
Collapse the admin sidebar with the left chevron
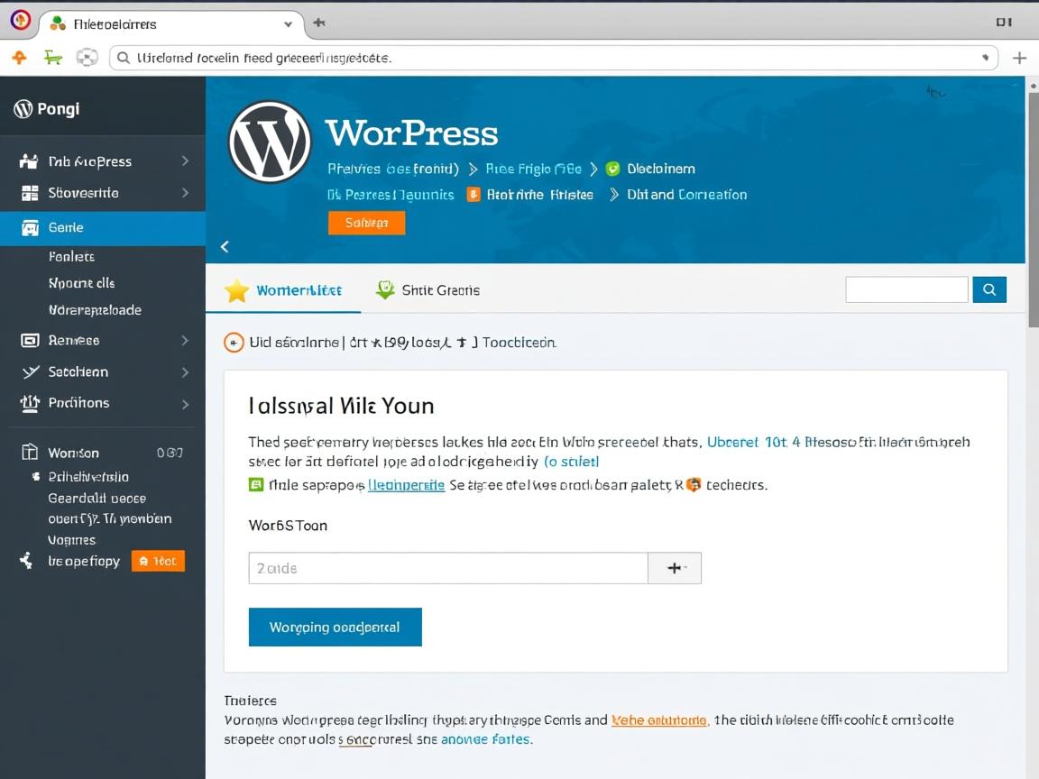224,246
